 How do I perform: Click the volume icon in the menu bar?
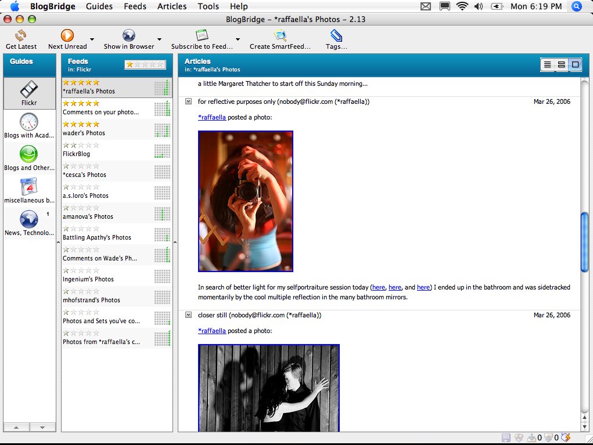[x=479, y=6]
